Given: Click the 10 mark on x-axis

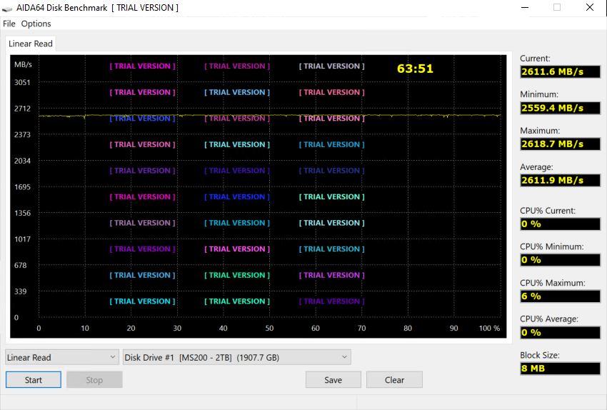Looking at the screenshot, I should point(85,329).
